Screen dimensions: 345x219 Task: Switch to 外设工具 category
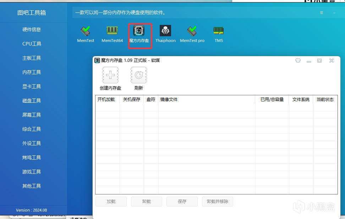click(32, 143)
